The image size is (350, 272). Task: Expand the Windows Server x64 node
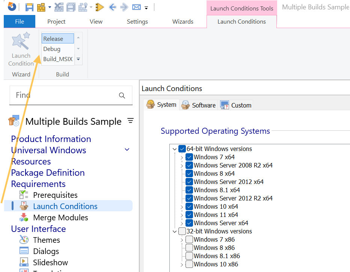(182, 223)
